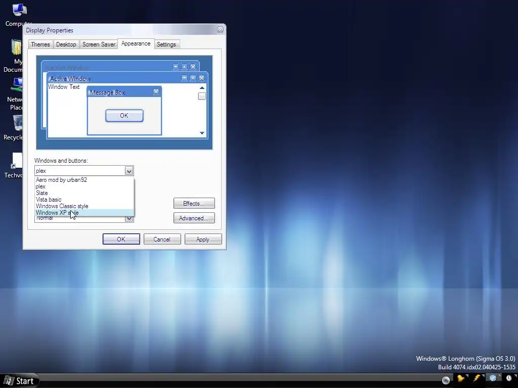
Task: Click the bell notification tray icon
Action: [x=460, y=379]
